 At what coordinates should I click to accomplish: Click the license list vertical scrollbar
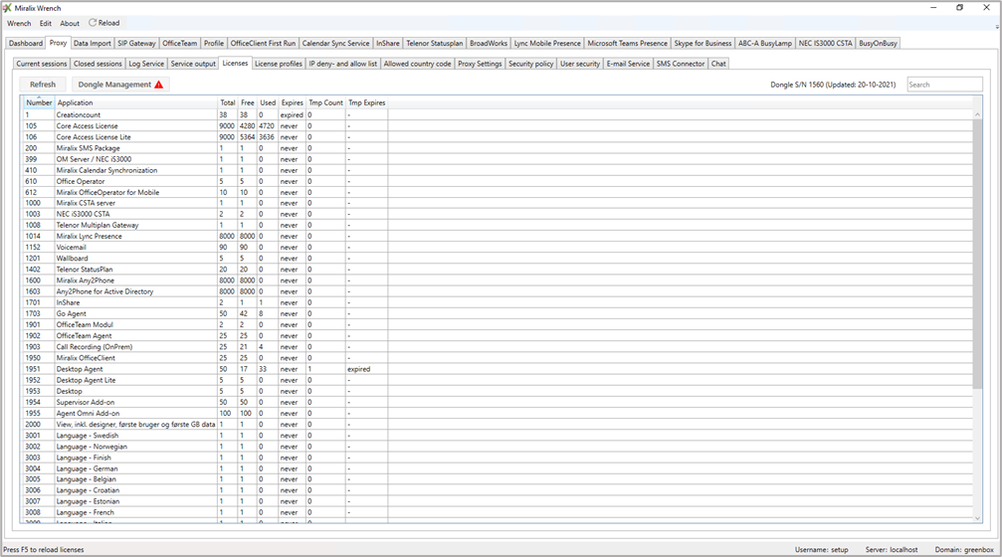977,253
